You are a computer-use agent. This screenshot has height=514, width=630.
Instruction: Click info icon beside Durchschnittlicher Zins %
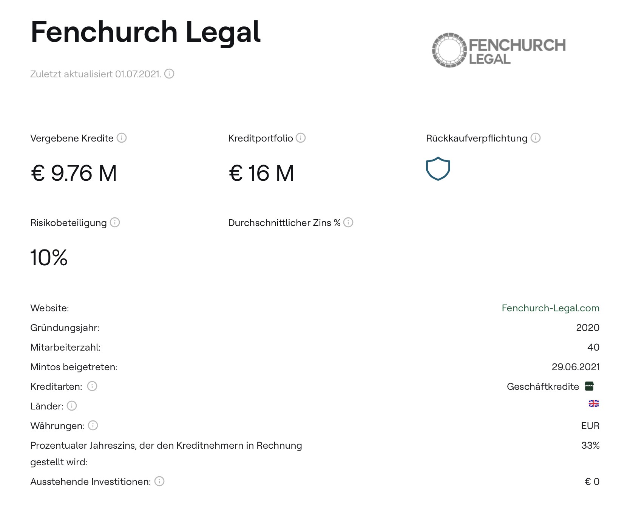[348, 222]
